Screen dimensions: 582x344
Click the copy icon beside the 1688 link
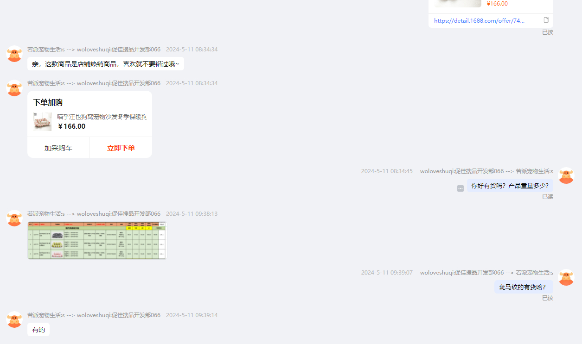click(546, 20)
